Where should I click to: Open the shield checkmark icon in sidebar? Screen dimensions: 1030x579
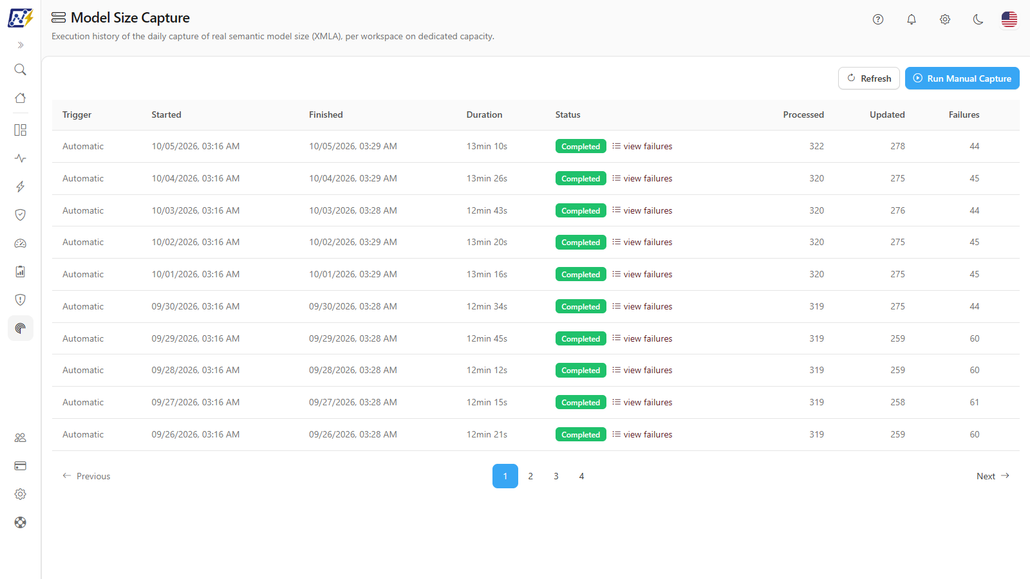tap(21, 215)
